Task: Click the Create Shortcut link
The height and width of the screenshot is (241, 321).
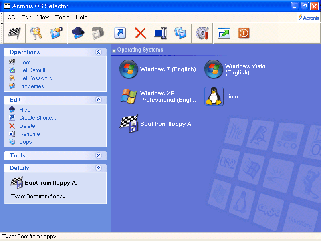Action: point(37,118)
